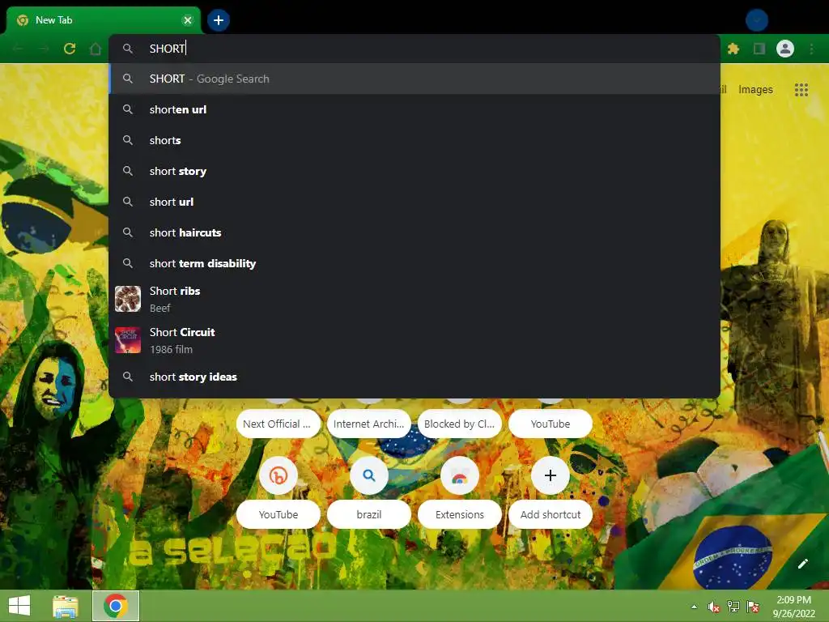Screen dimensions: 829x622
Task: Select the 'Short ribs' Beef suggestion
Action: pos(414,299)
